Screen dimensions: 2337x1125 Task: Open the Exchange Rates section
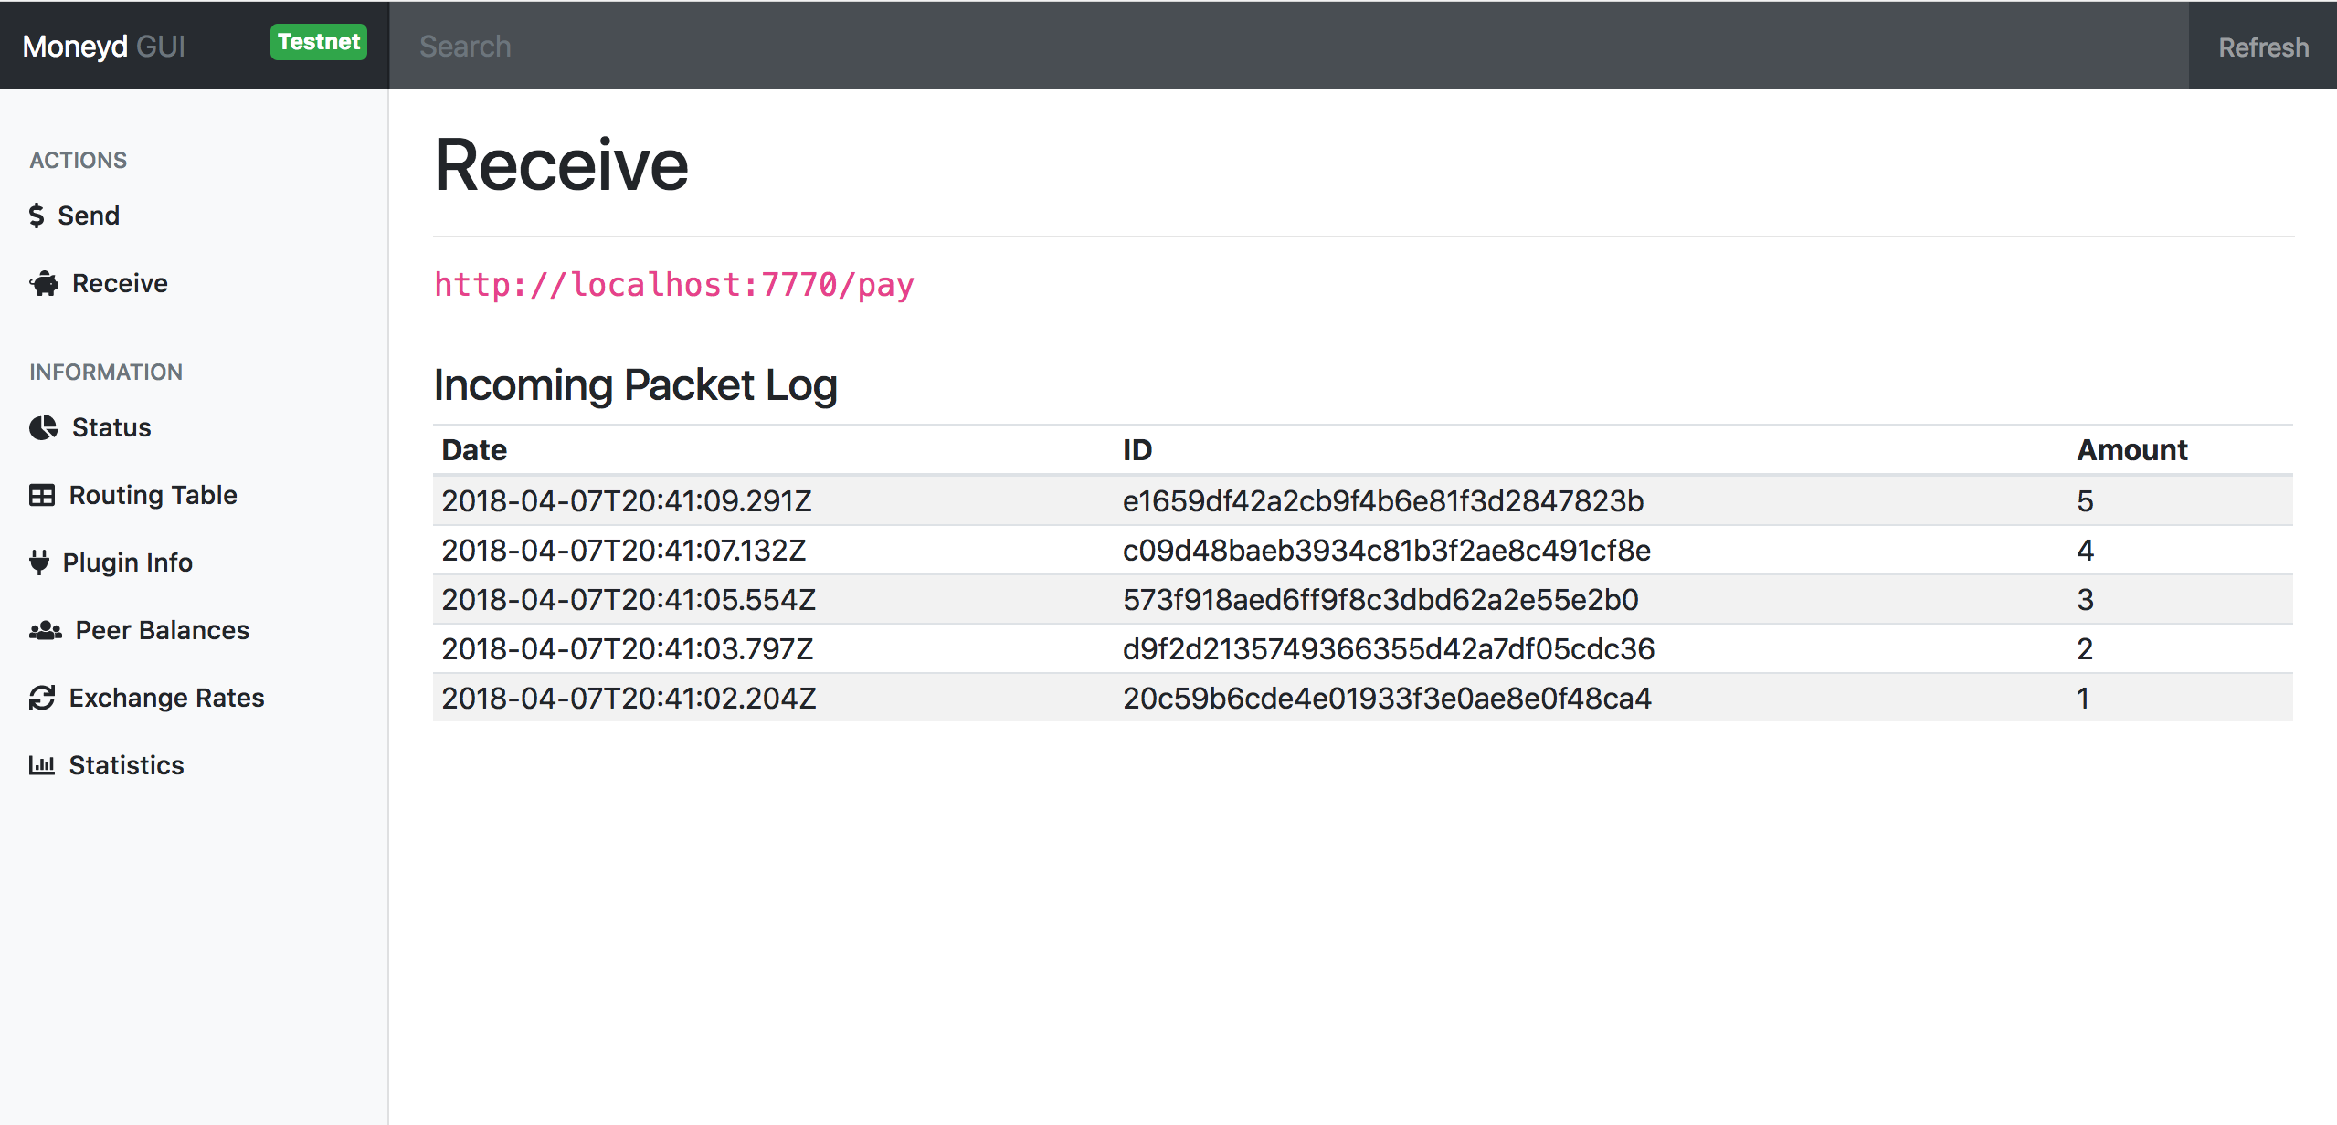pos(166,698)
